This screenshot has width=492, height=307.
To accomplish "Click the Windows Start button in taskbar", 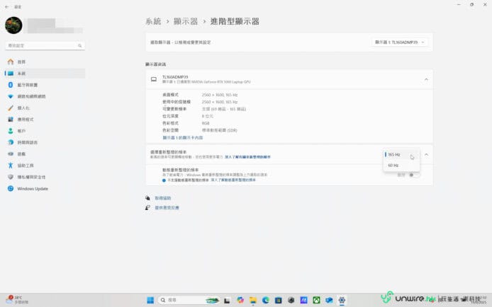I will click(x=150, y=300).
